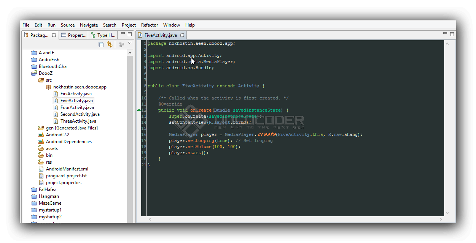This screenshot has width=476, height=243.
Task: Open the Package Explorer view menu arrow
Action: click(x=130, y=43)
